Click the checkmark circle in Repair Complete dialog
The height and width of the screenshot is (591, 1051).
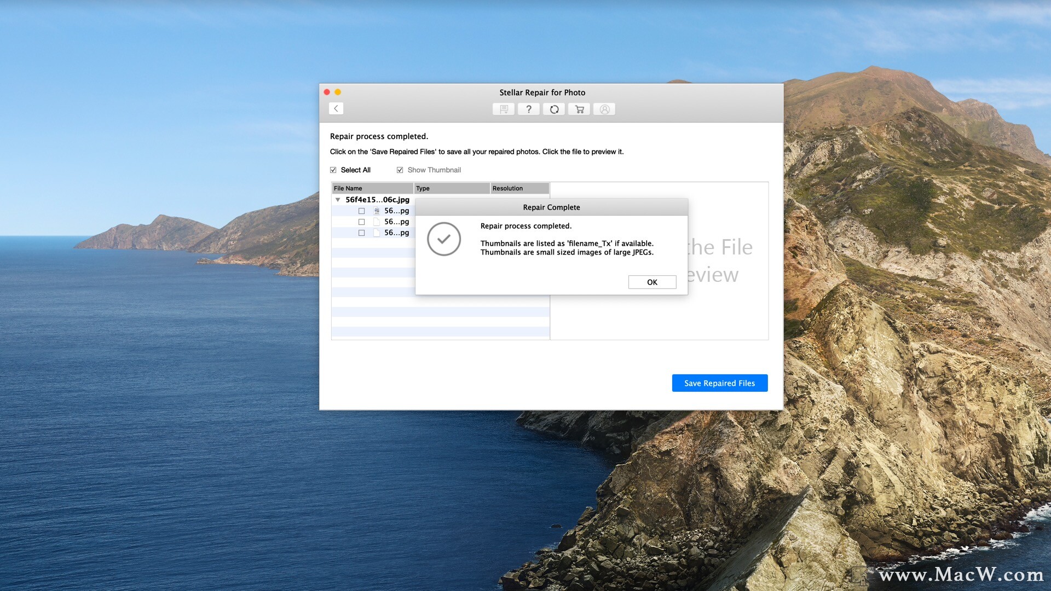[x=444, y=239]
